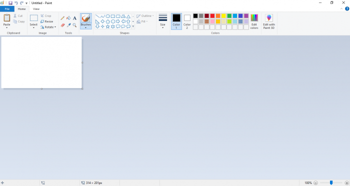Image resolution: width=350 pixels, height=186 pixels.
Task: Choose the Right triangle shape
Action: (97, 21)
